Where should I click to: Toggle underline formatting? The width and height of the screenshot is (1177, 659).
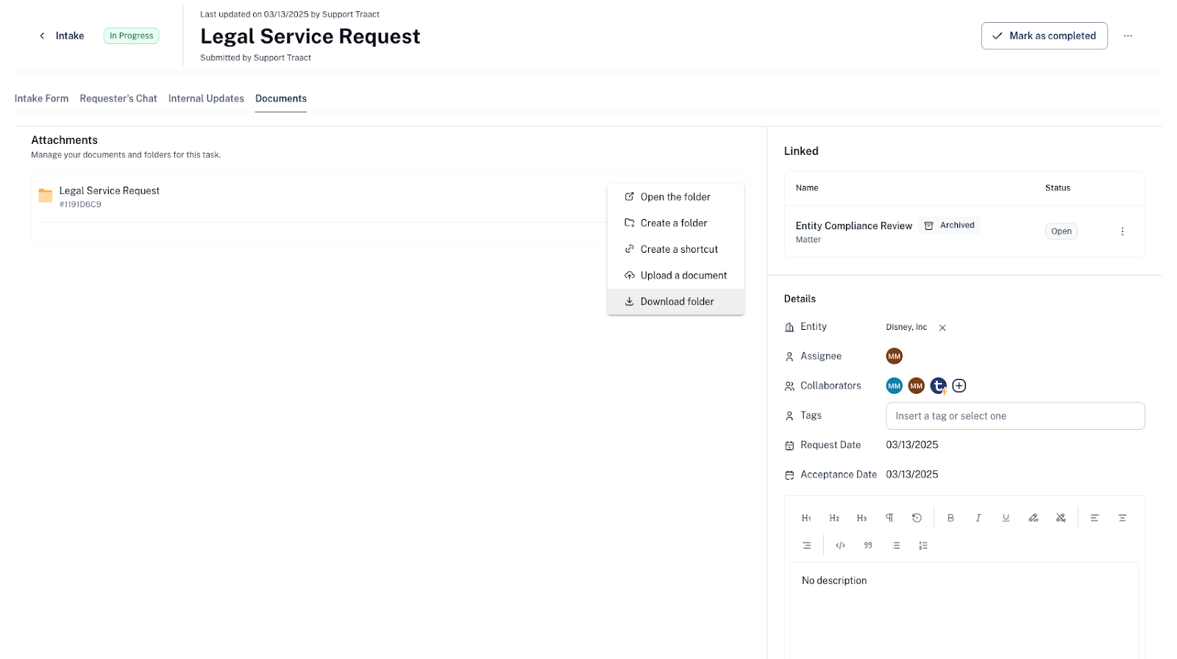(x=1006, y=518)
